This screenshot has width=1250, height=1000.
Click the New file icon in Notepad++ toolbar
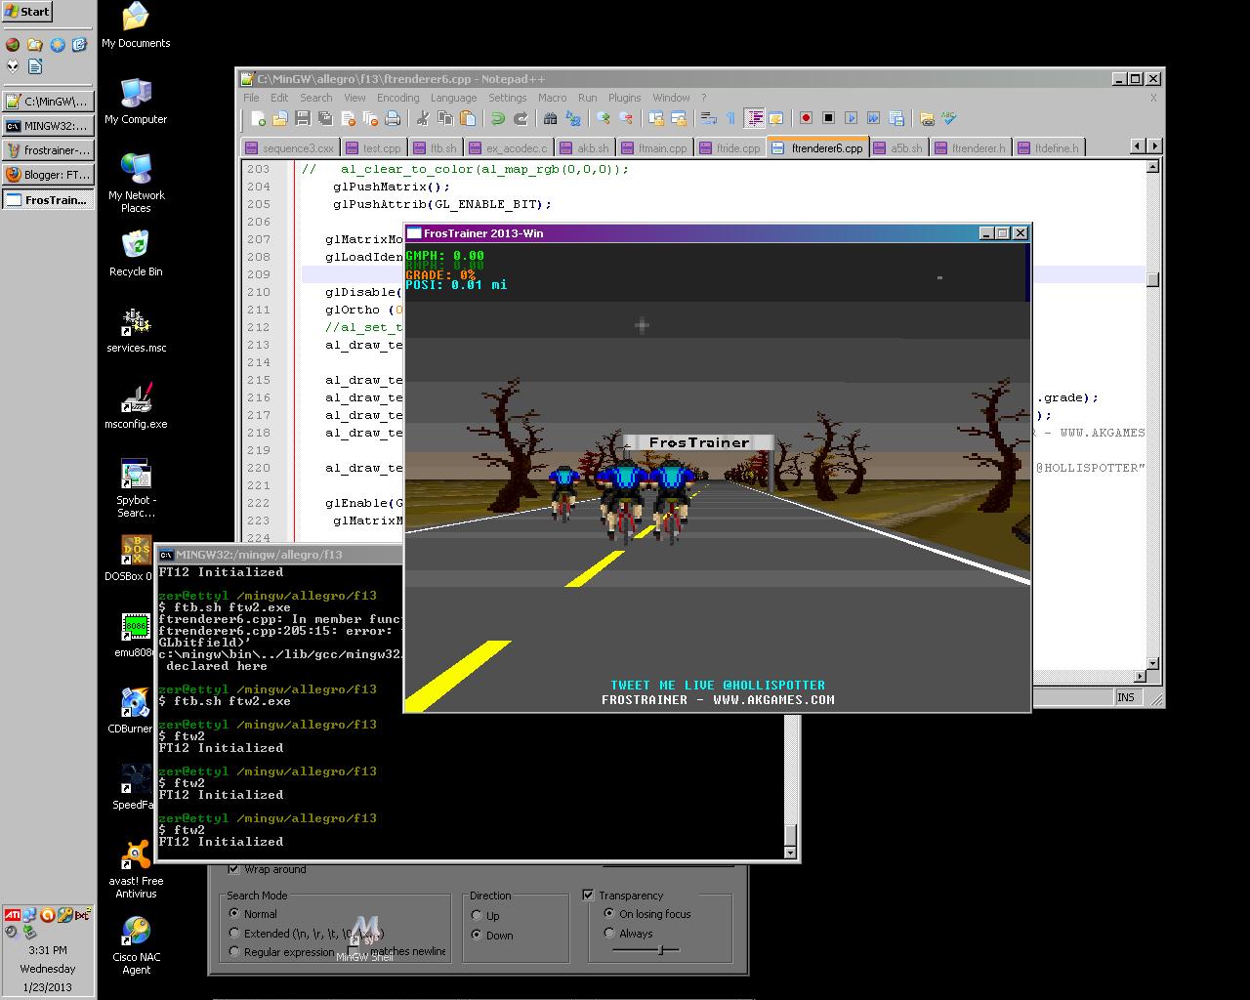coord(258,118)
